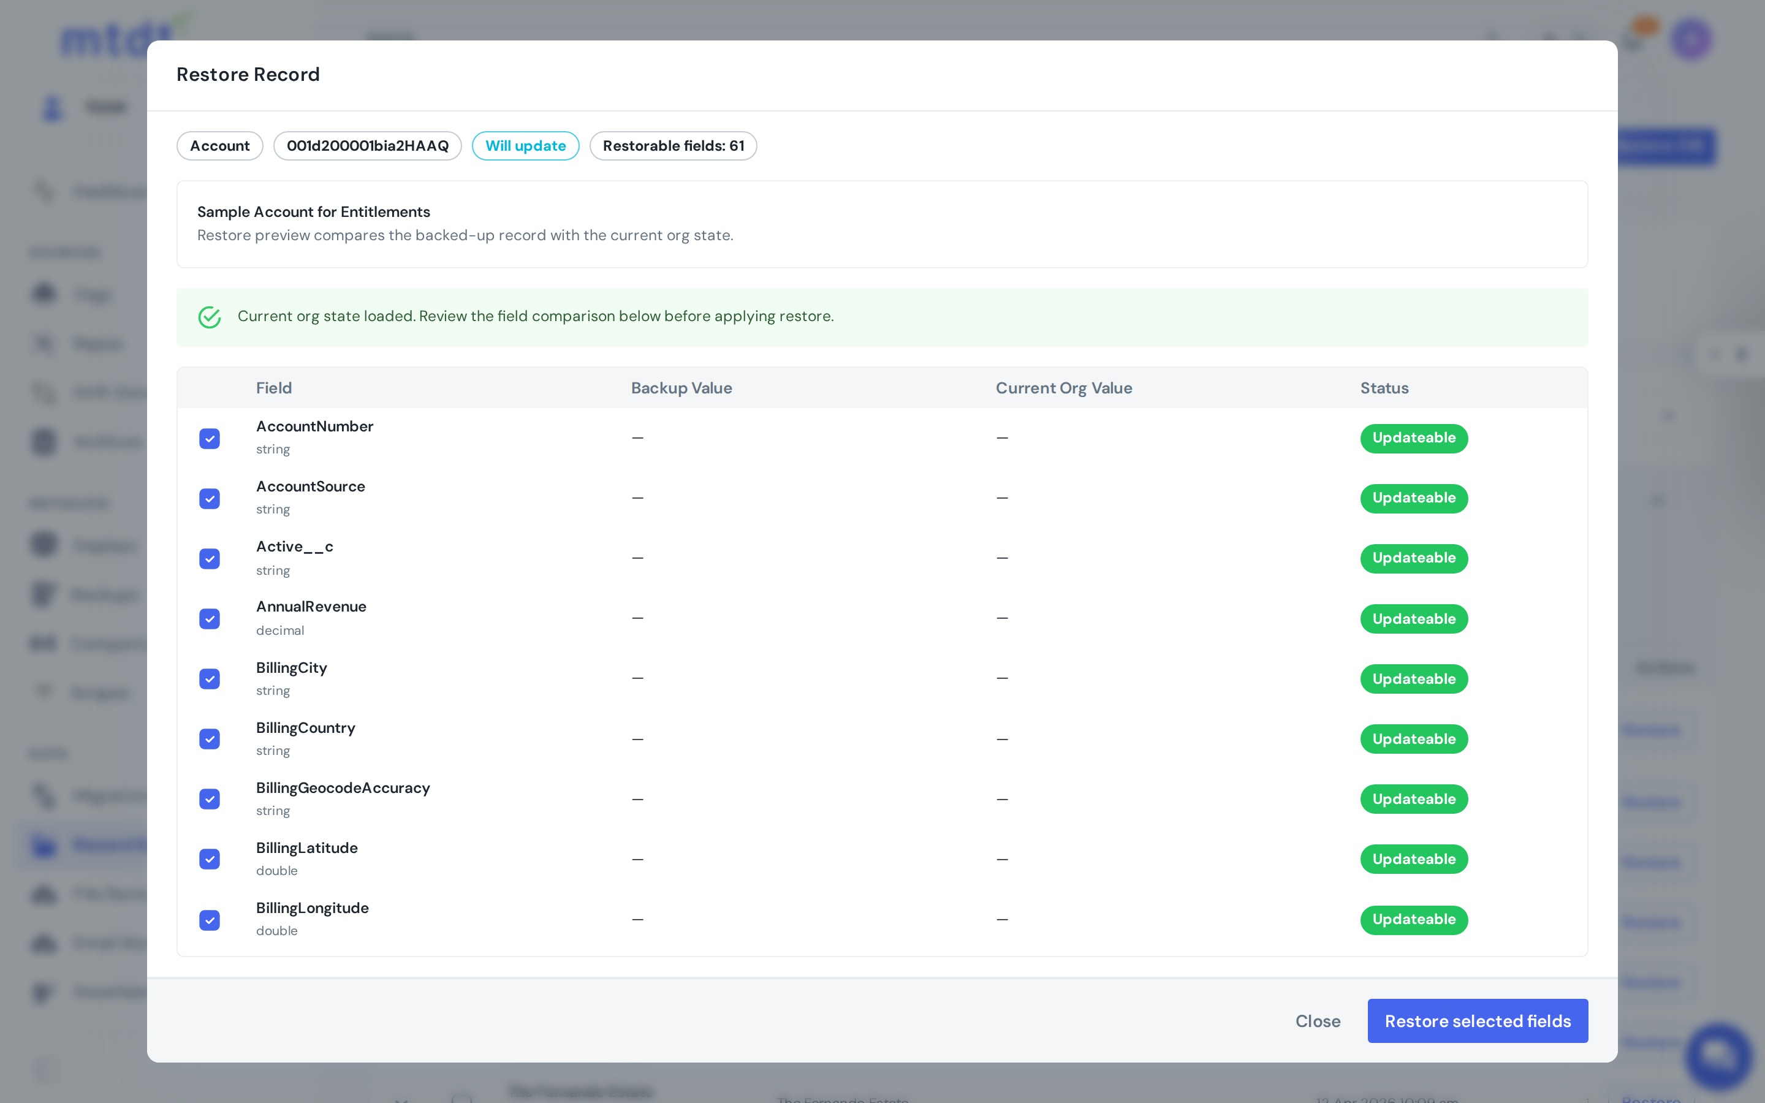Toggle the Active__c field checkbox
Viewport: 1765px width, 1103px height.
[210, 559]
